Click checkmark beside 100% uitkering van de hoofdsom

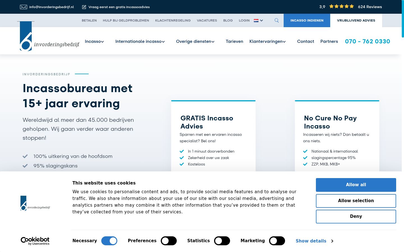coord(25,156)
